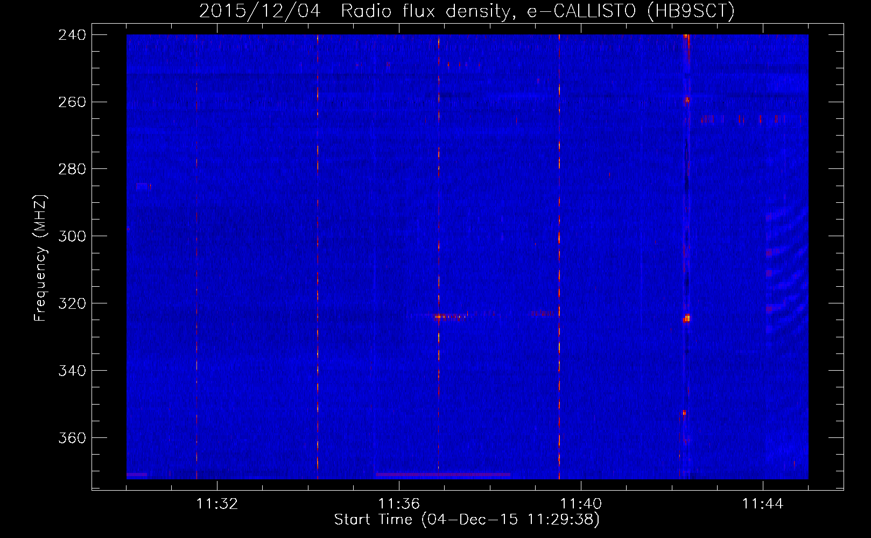Click the bright burst near 324 MHz at 11:37
Screen dimensions: 871x538
(x=450, y=316)
